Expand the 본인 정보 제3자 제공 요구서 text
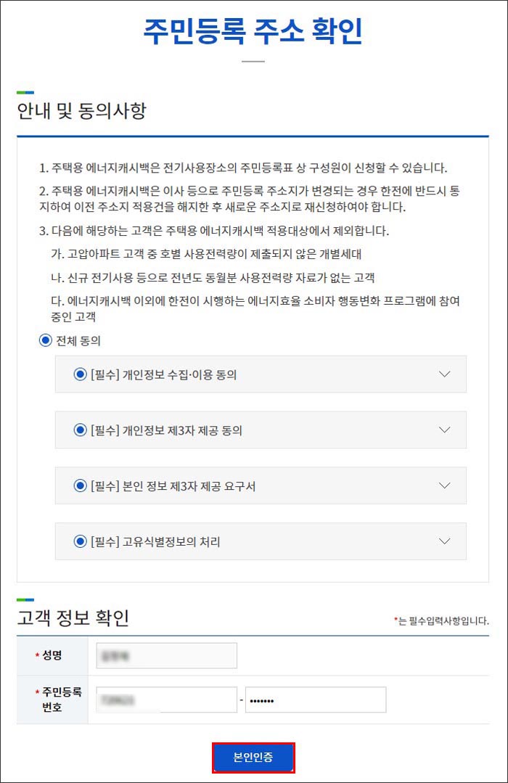The height and width of the screenshot is (783, 508). pyautogui.click(x=446, y=485)
